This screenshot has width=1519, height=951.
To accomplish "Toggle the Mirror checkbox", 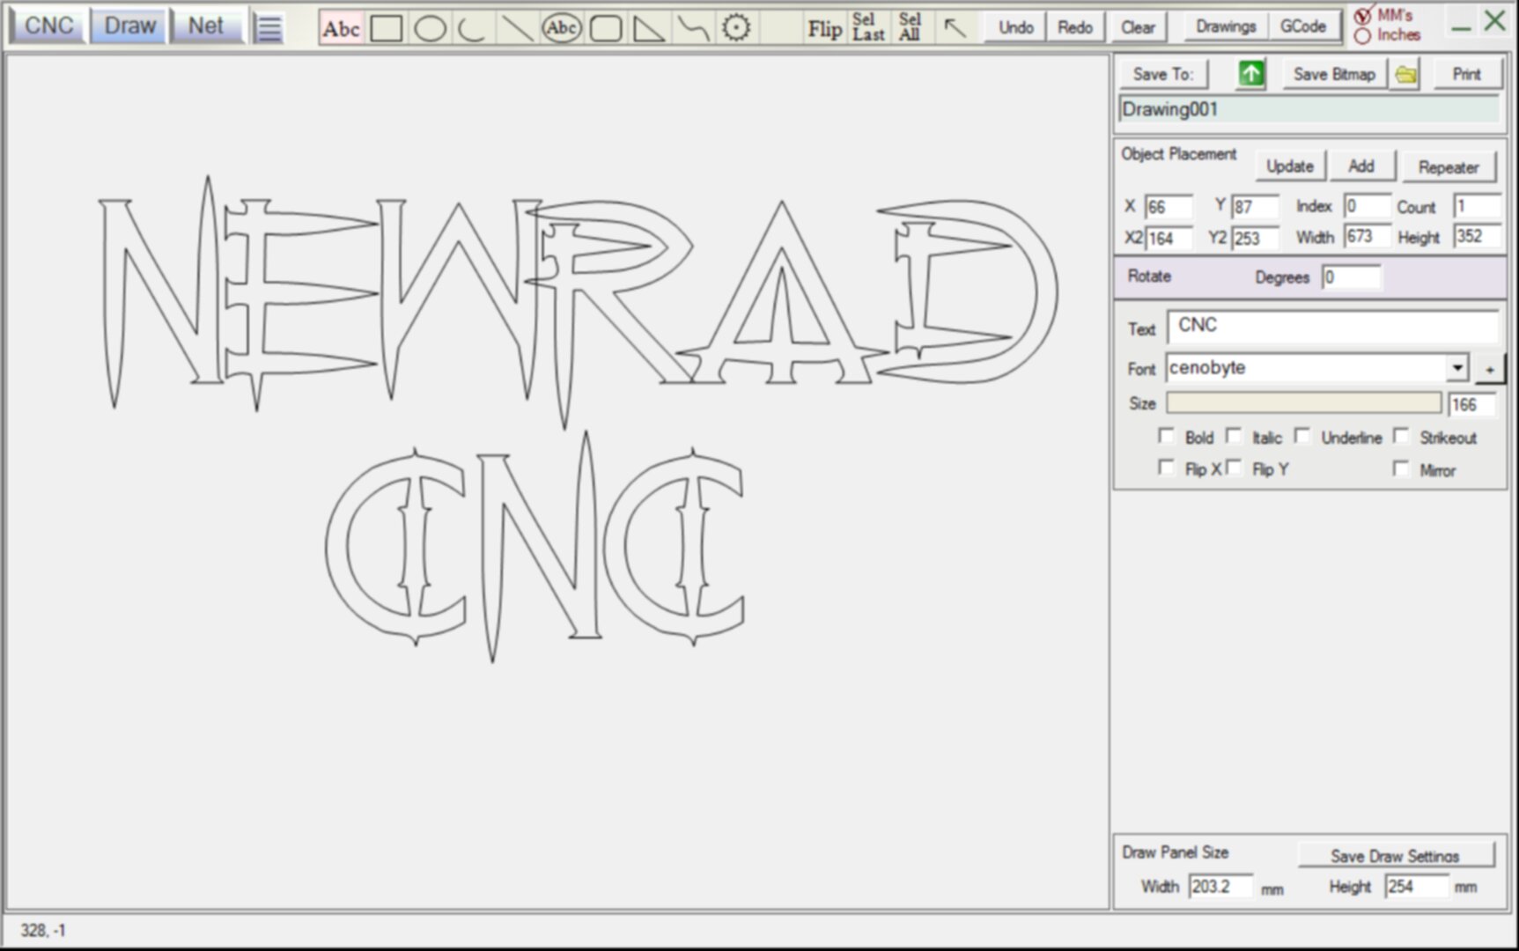I will (1401, 469).
